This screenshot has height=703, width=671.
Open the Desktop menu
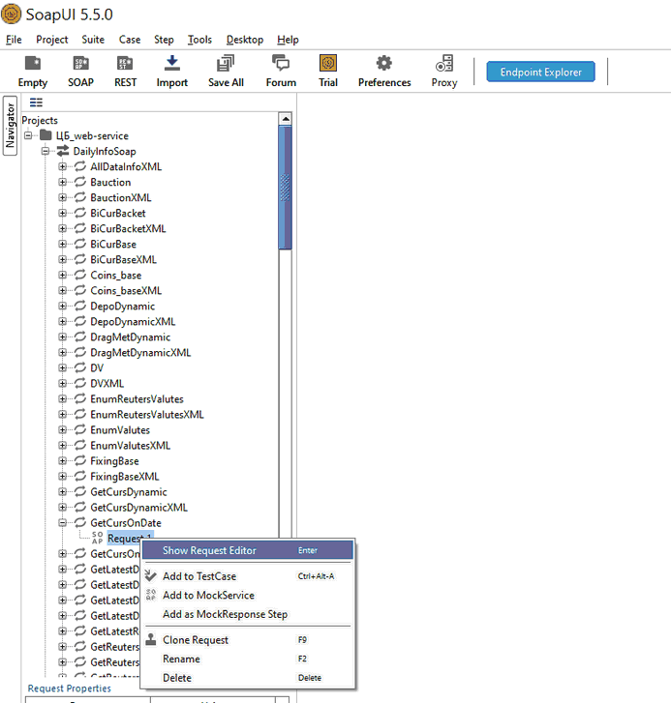tap(245, 40)
